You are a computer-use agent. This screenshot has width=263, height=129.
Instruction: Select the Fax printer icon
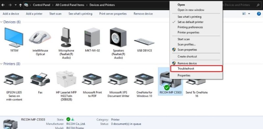[40, 79]
